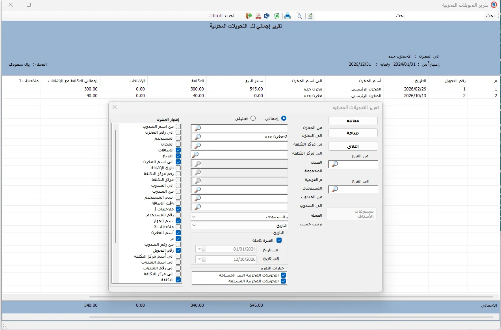Click the fields list vertical scrollbar
The height and width of the screenshot is (330, 501).
[116, 186]
